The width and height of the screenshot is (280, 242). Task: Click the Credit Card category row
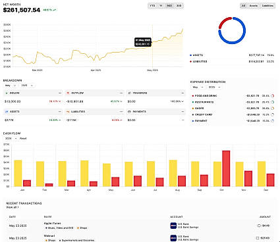pyautogui.click(x=233, y=114)
